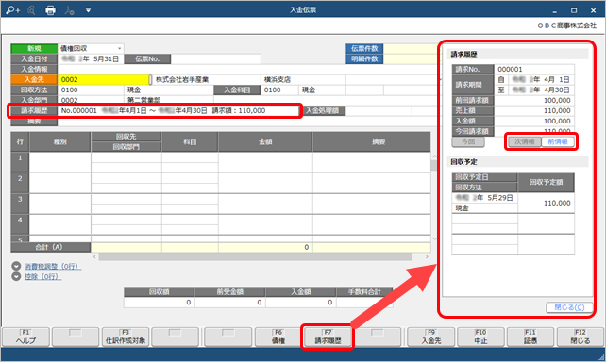Click the F11 証憑 button
The image size is (606, 362).
[530, 337]
